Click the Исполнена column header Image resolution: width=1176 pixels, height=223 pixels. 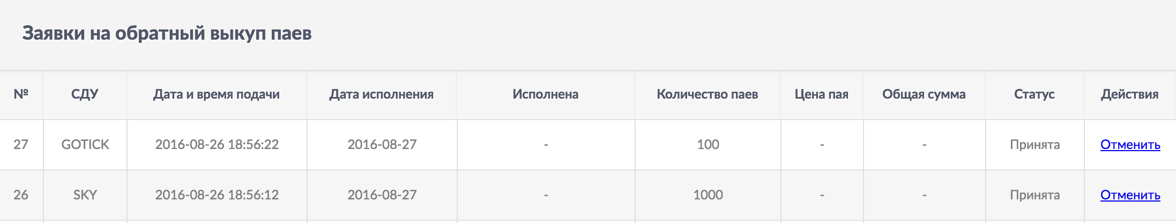[545, 94]
